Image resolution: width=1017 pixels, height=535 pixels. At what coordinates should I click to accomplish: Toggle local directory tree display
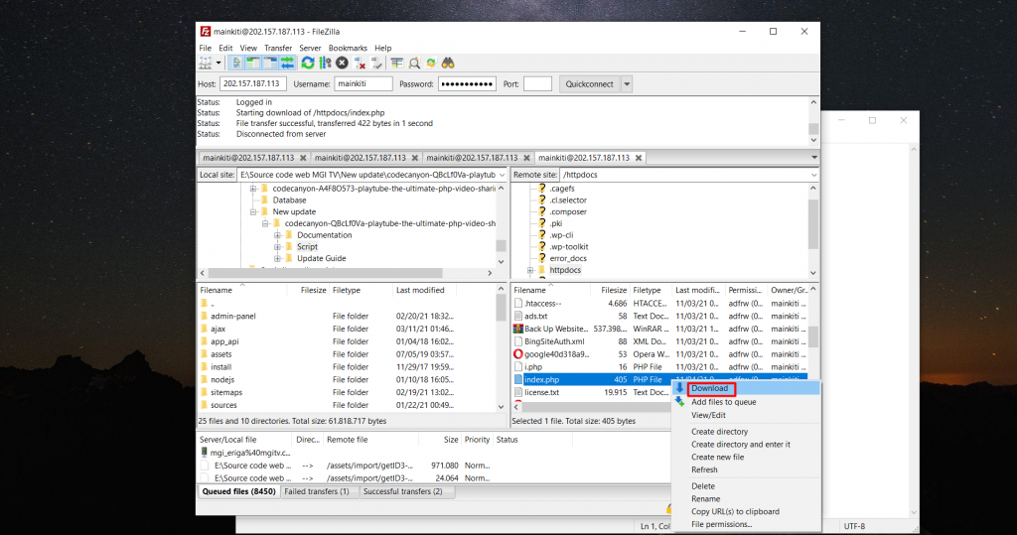(253, 63)
